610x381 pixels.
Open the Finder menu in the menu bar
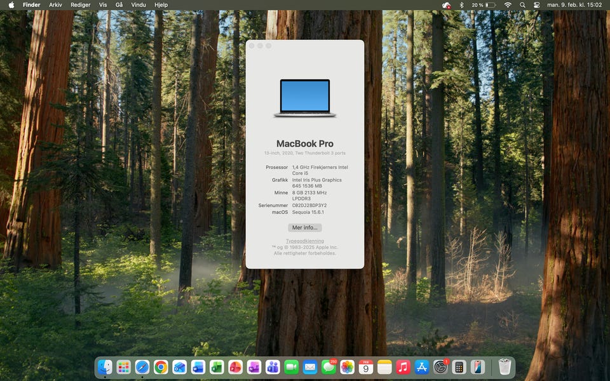(x=32, y=4)
